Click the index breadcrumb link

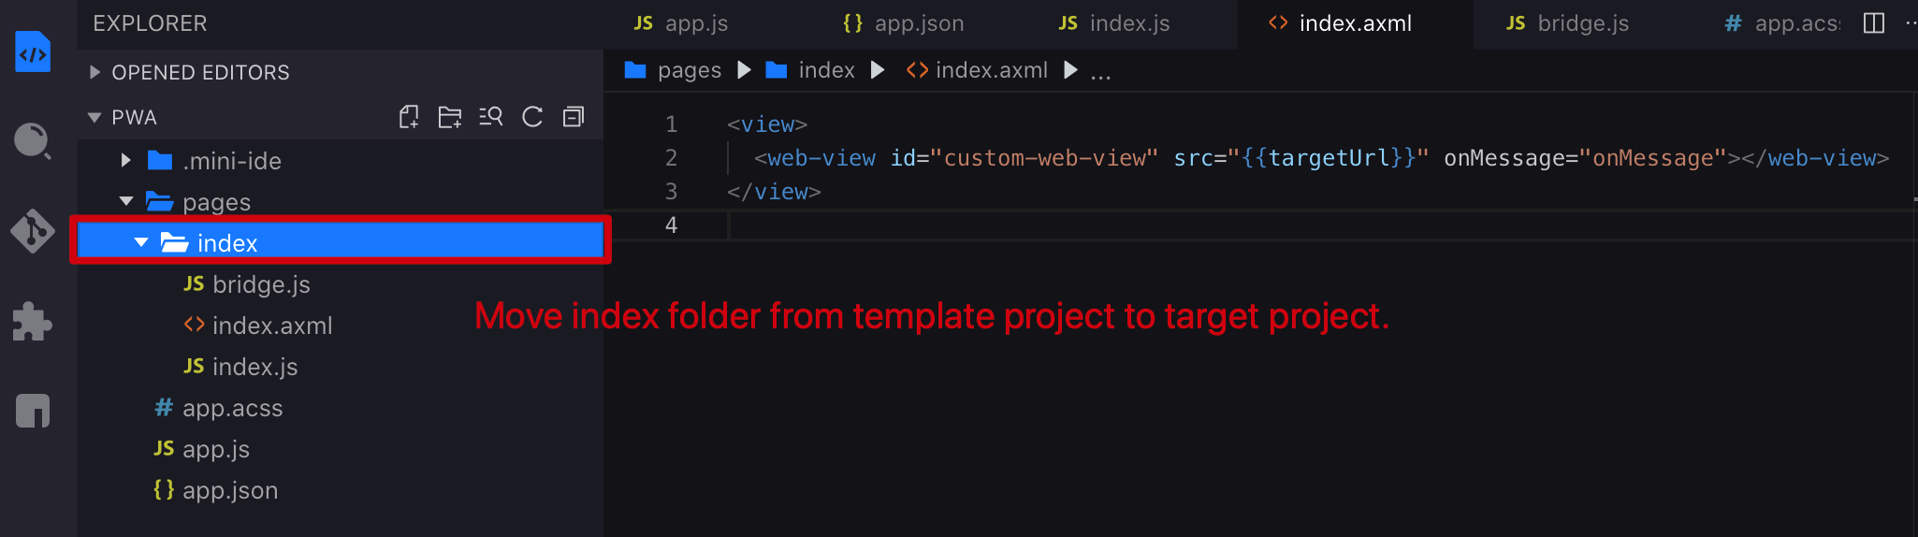click(x=826, y=70)
